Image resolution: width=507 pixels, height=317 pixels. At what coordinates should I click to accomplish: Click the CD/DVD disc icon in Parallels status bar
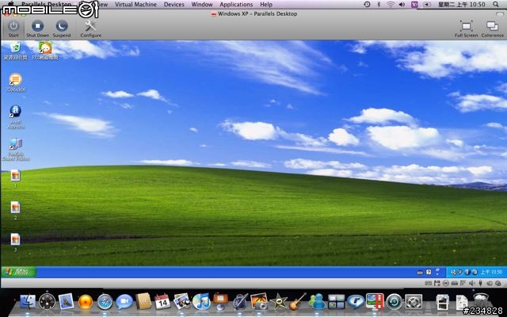pos(445,284)
